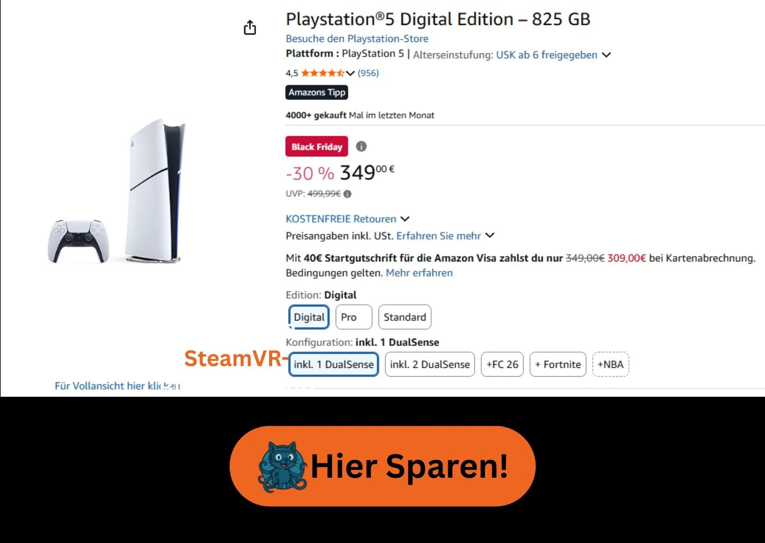Expand the Erfahren Sie mehr chevron

490,236
